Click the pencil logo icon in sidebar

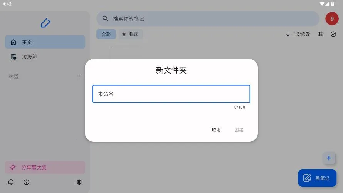pos(45,23)
